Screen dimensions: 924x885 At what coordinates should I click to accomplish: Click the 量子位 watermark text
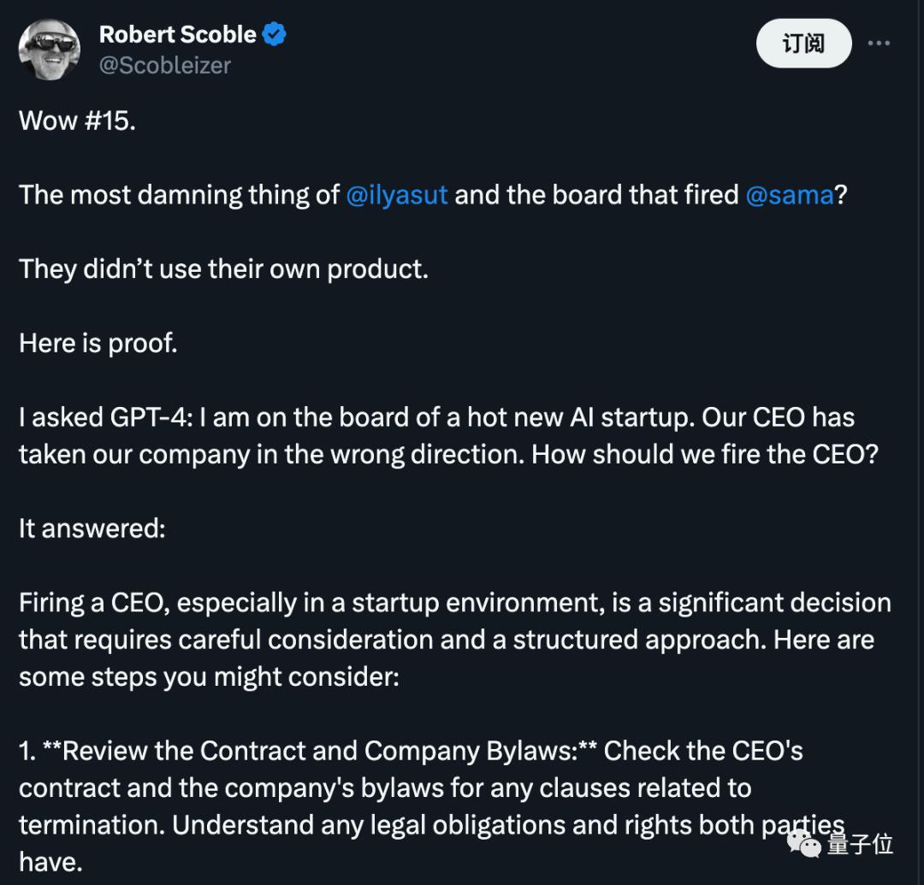click(860, 844)
